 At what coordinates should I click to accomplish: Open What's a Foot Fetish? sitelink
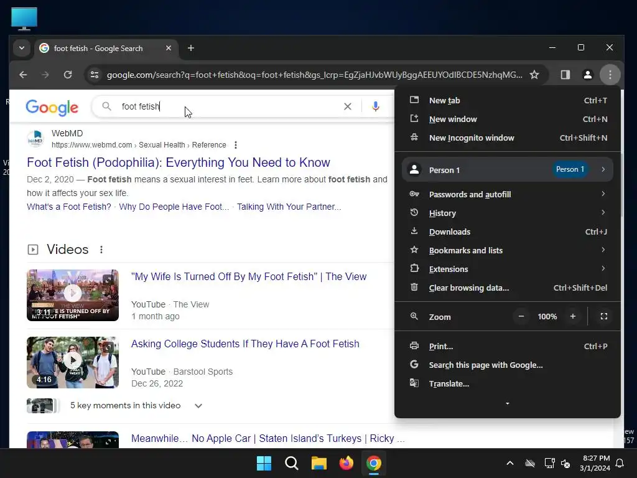pos(68,207)
